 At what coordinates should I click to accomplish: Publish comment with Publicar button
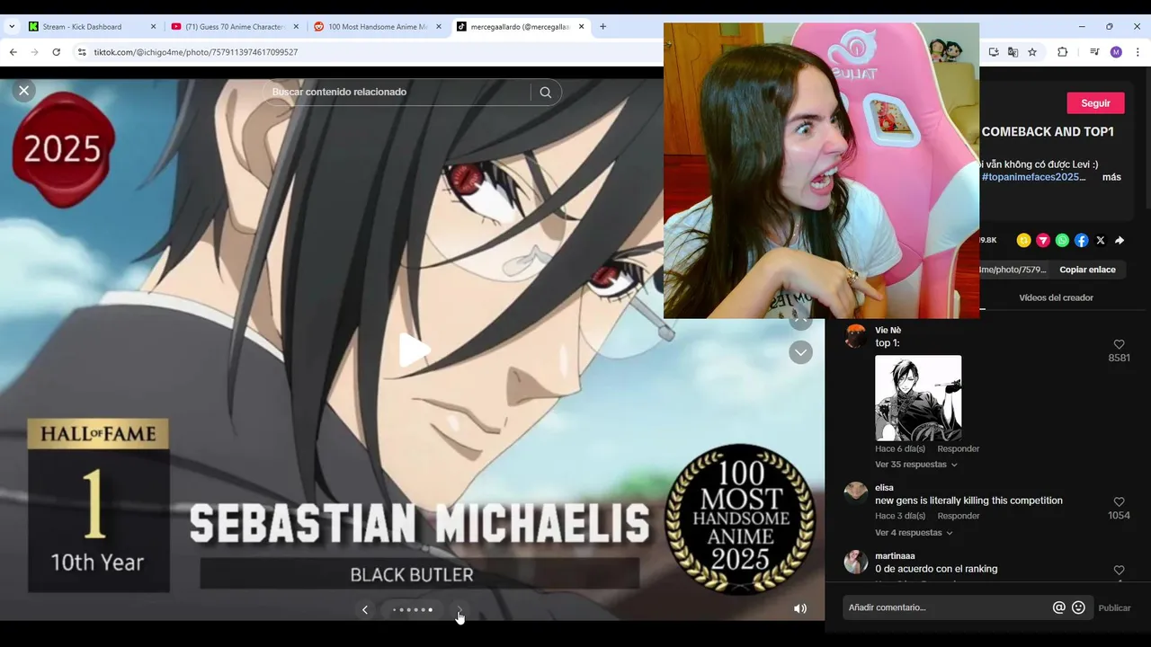(x=1114, y=608)
